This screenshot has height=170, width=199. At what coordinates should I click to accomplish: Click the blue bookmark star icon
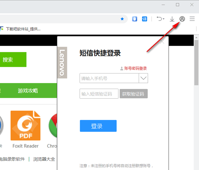point(122,19)
